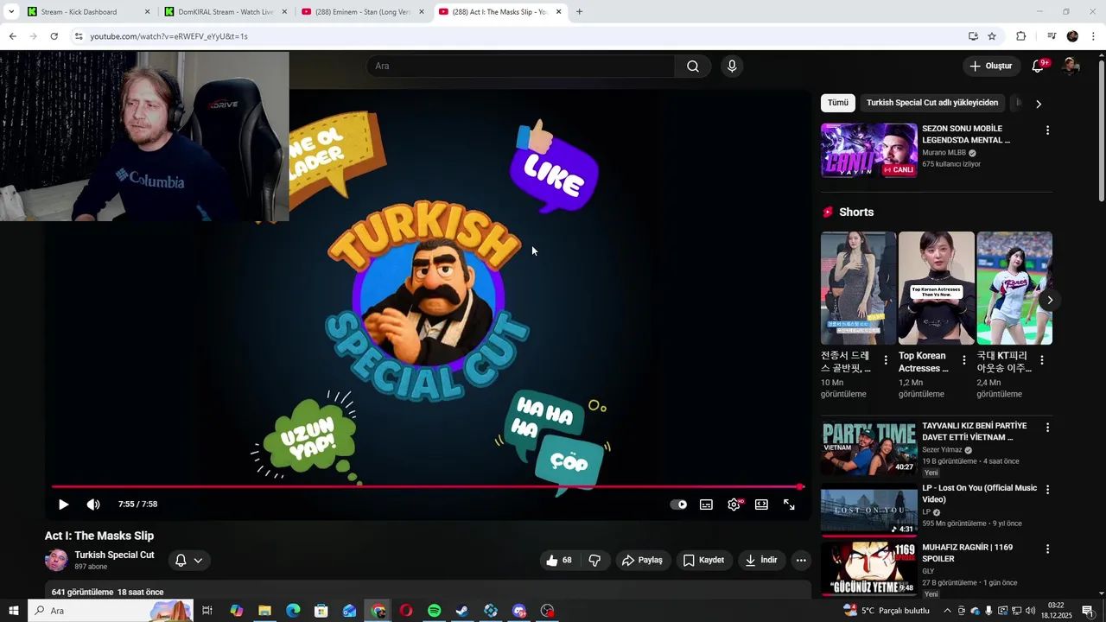Show more filter chips with right arrow
The width and height of the screenshot is (1106, 622).
1039,104
